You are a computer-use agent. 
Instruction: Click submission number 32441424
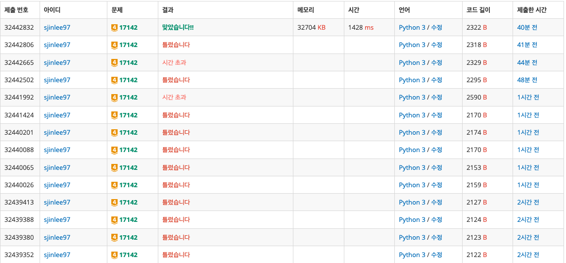pos(19,115)
